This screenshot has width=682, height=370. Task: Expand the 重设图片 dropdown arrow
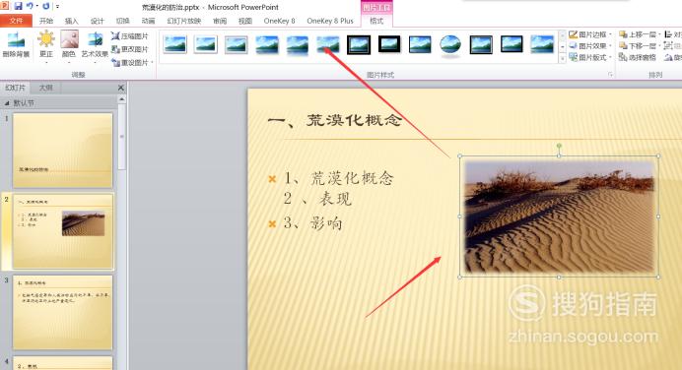(x=152, y=63)
